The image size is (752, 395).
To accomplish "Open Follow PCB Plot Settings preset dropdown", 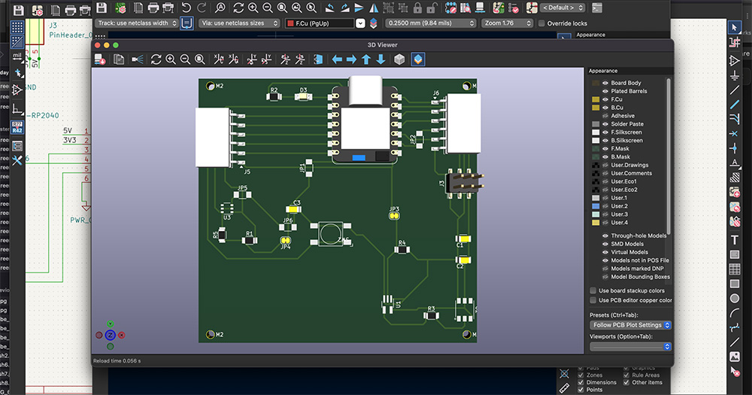I will (x=630, y=325).
